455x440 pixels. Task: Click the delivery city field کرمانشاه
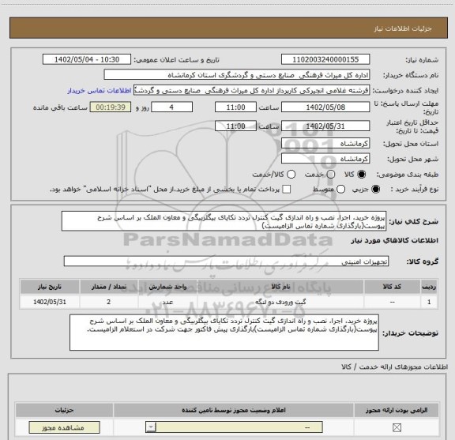tap(325, 159)
